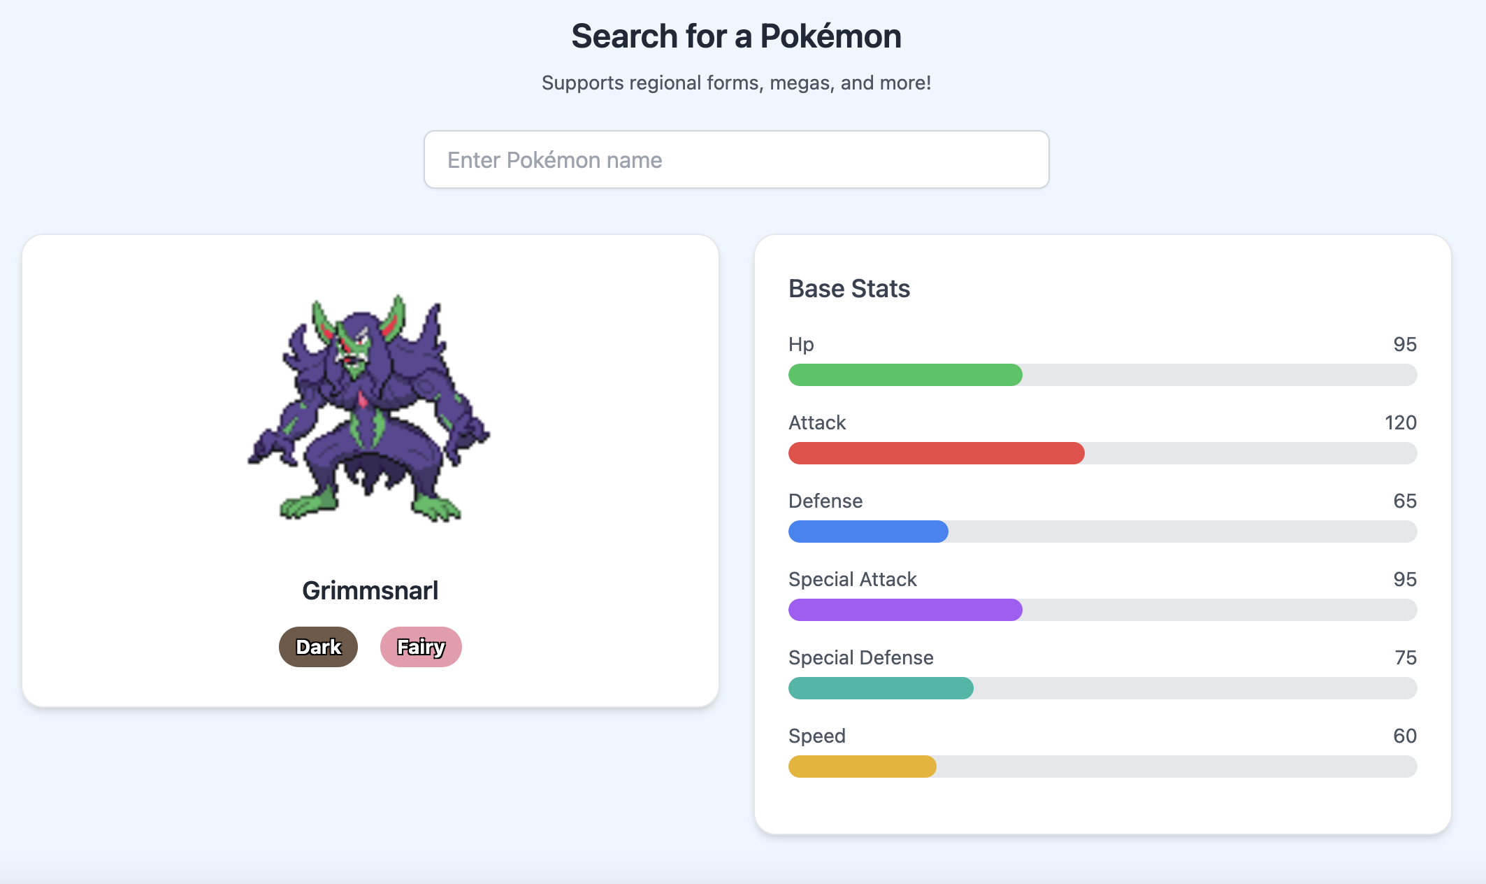Click the green Hp stat bar
Viewport: 1486px width, 884px height.
[905, 375]
